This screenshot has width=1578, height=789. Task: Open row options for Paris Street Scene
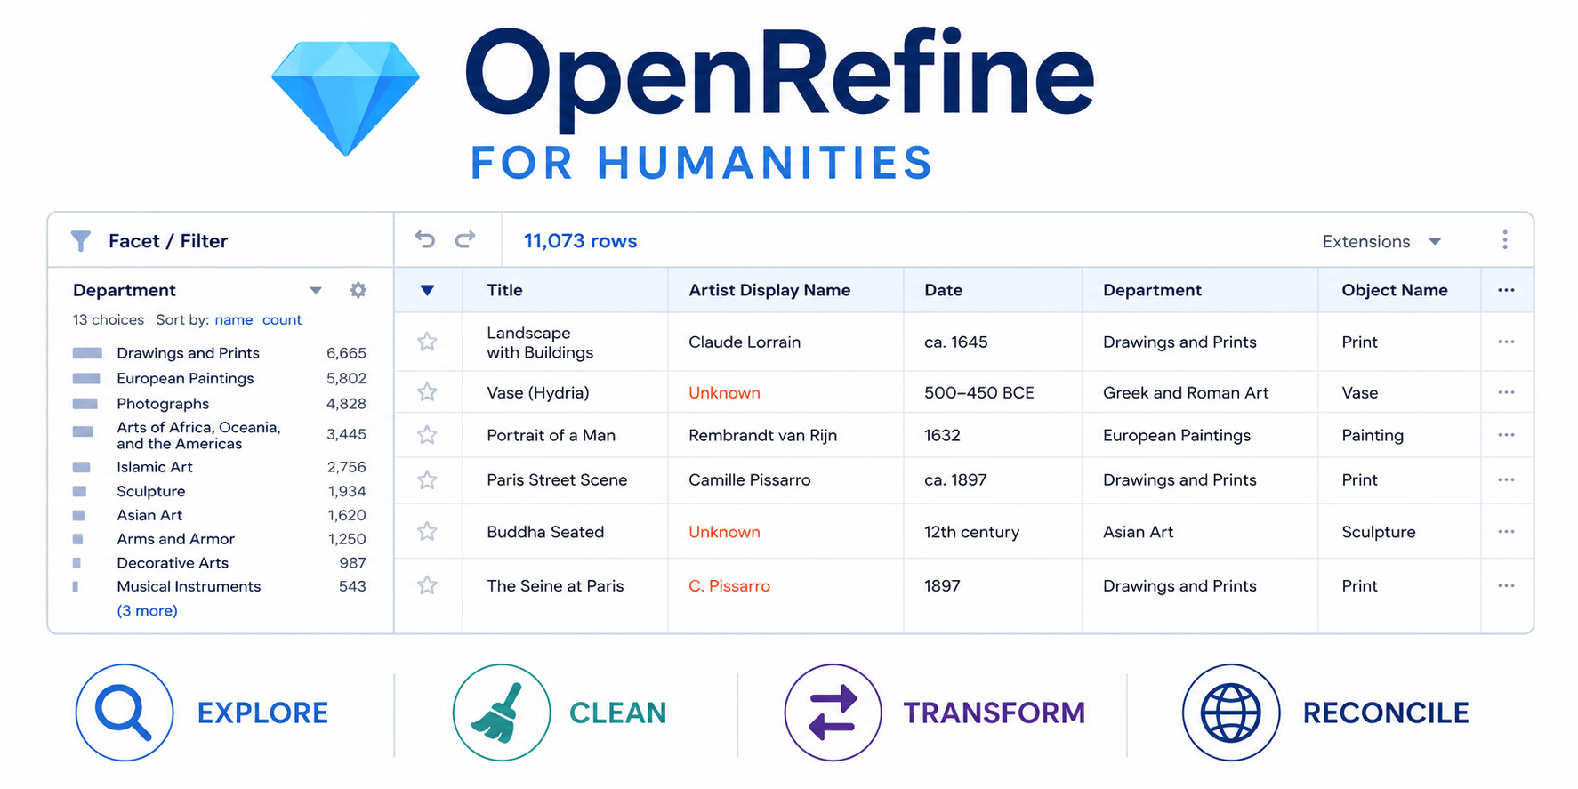tap(1506, 479)
